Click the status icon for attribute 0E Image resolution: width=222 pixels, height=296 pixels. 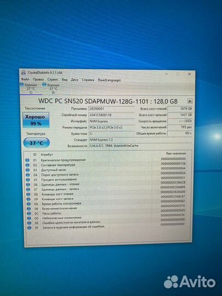(29, 223)
